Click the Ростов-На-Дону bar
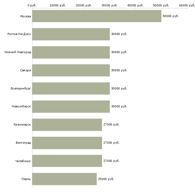Screen dimensions: 195x195 coord(71,34)
